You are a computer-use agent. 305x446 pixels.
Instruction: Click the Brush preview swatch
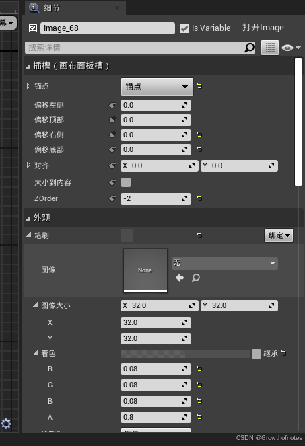tap(127, 235)
